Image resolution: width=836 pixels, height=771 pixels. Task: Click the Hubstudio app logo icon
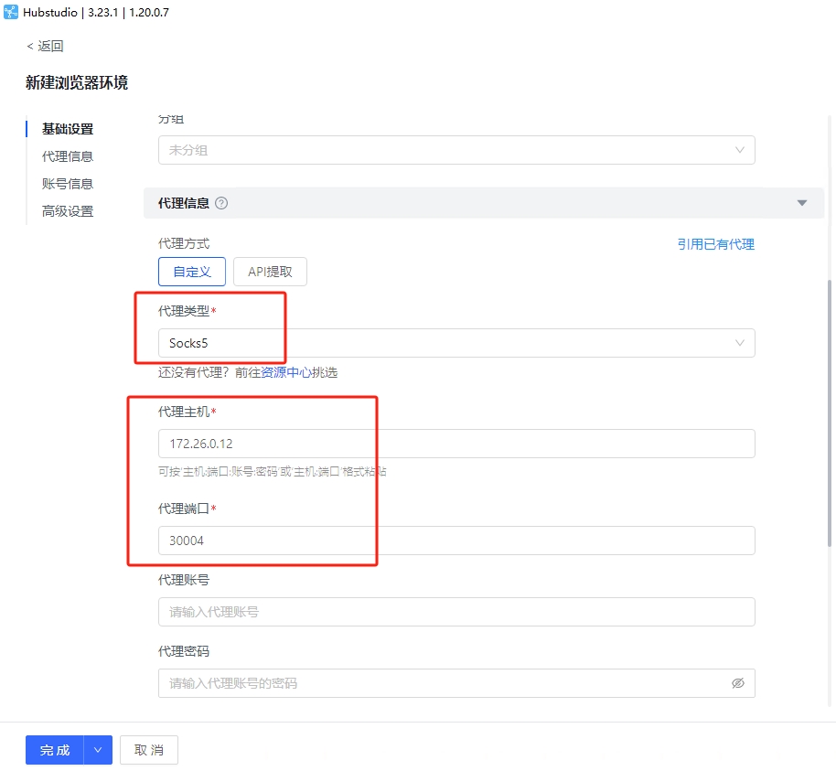pos(10,13)
